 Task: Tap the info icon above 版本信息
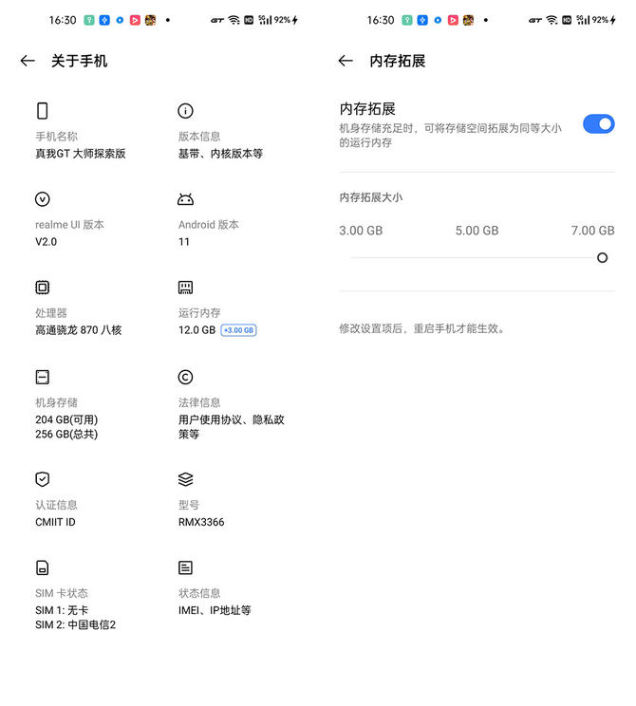pos(185,111)
